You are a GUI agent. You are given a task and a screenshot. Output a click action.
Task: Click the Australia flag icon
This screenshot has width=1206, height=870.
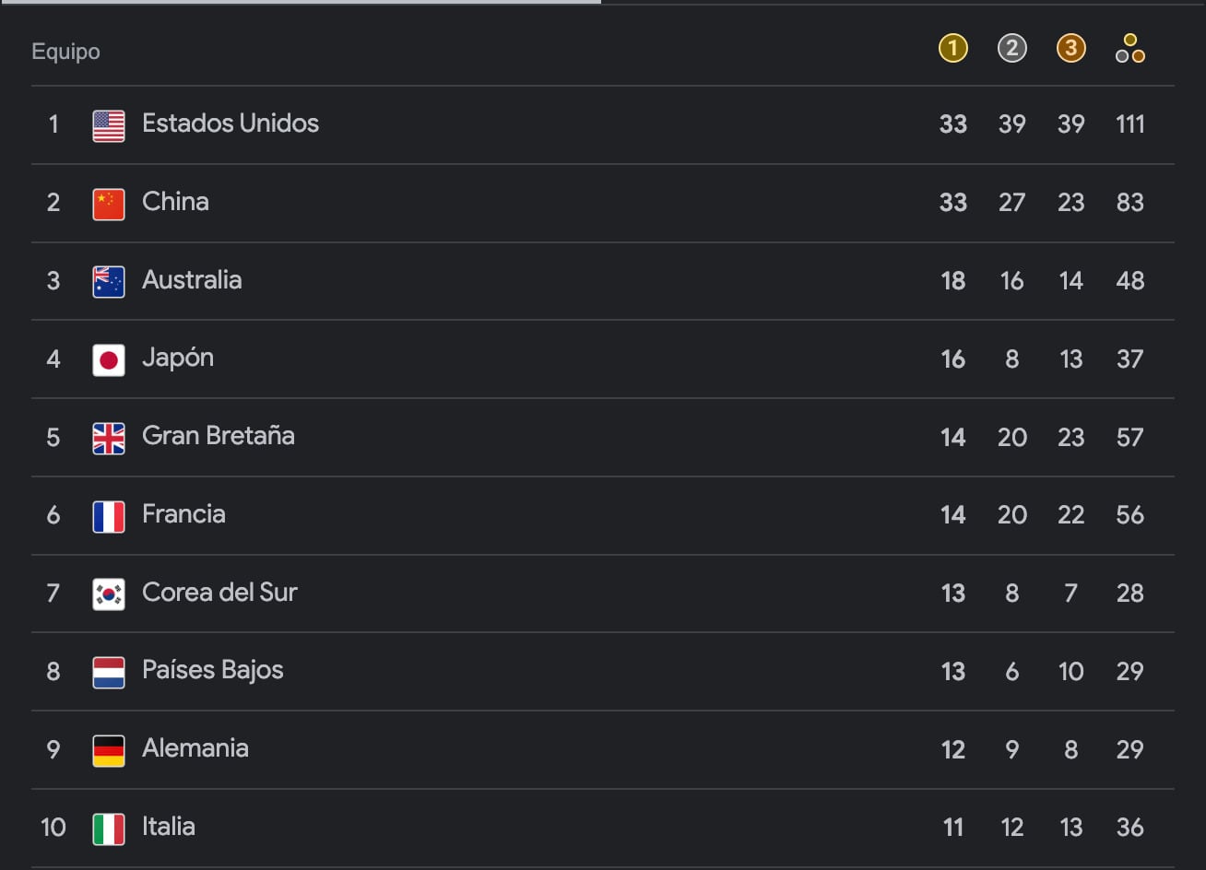click(109, 282)
